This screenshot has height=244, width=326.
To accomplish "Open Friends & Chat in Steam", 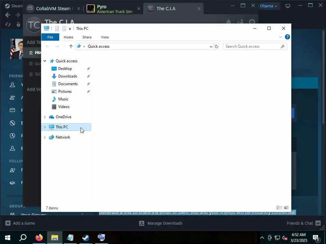I will pyautogui.click(x=303, y=223).
